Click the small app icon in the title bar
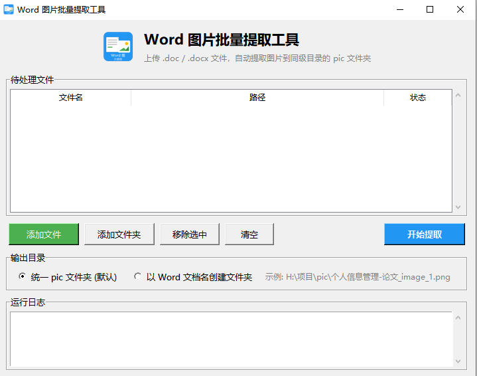Viewport: 477px width, 376px height. pos(9,9)
